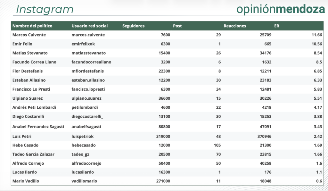Click the Anabel Fernandez Sagasti name
This screenshot has height=191, width=328.
pyautogui.click(x=38, y=127)
